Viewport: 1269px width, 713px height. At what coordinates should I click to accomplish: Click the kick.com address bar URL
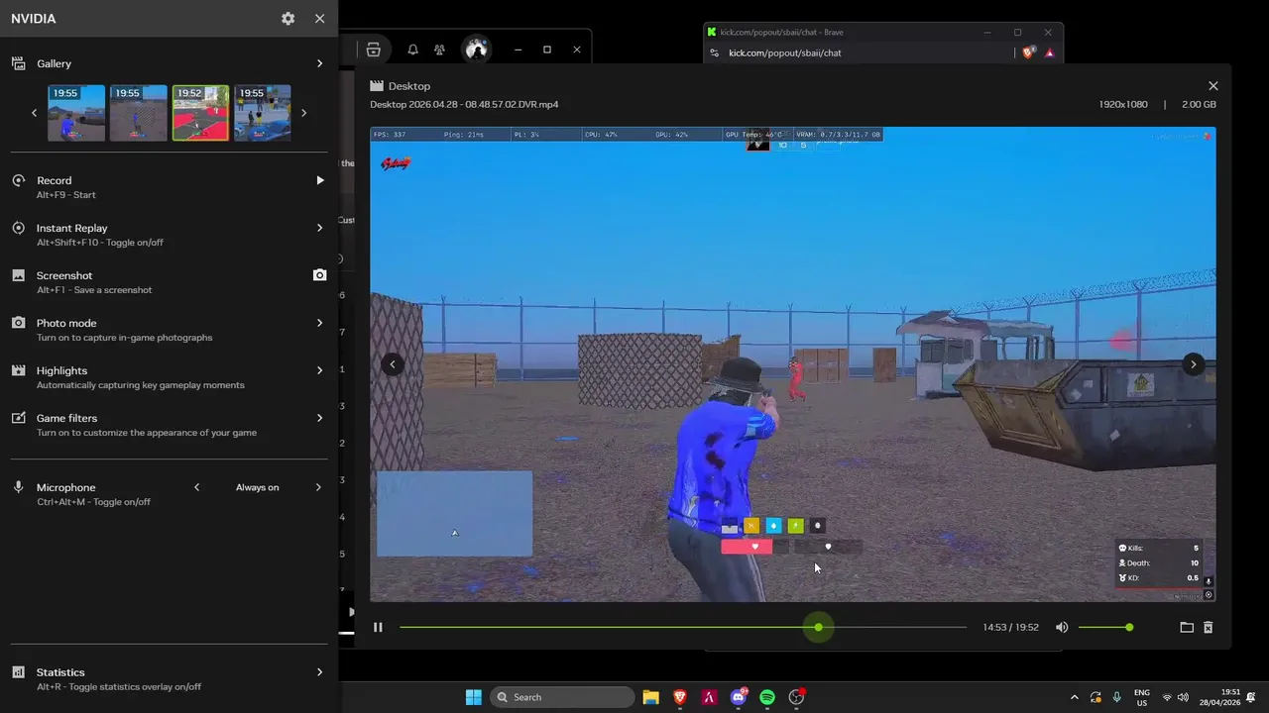click(x=785, y=52)
